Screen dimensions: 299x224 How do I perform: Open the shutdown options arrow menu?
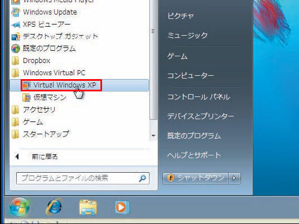point(234,178)
